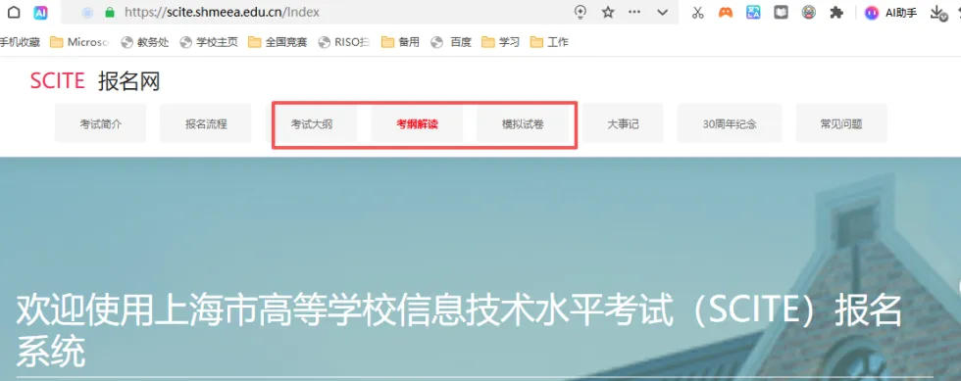Click the downloads arrow icon

[x=937, y=13]
